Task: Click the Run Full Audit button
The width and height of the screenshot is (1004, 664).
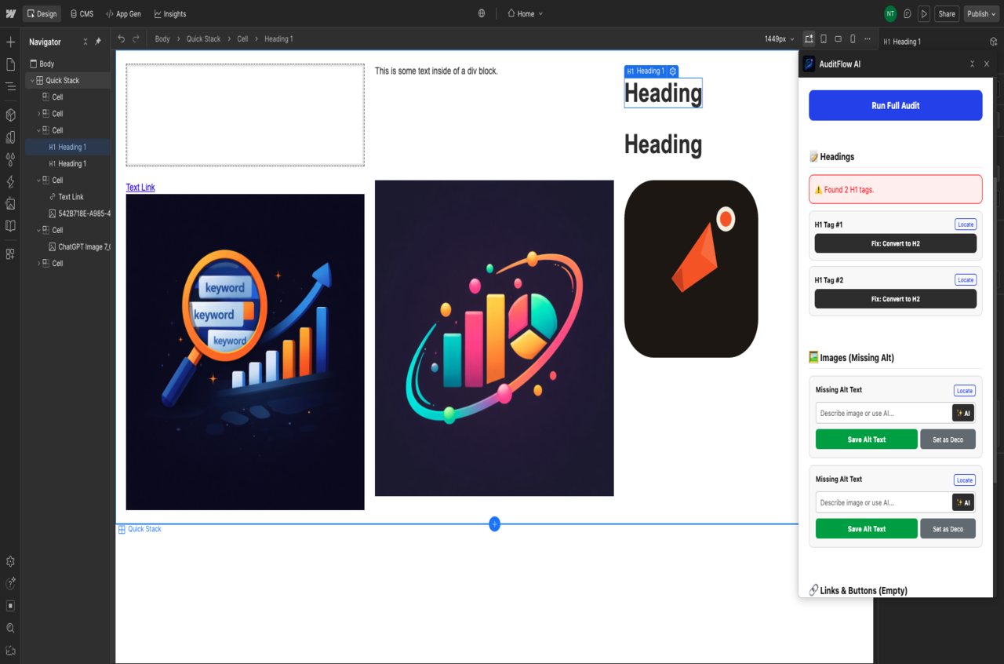Action: point(895,105)
